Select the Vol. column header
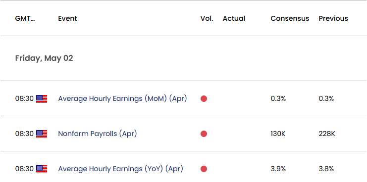 207,18
